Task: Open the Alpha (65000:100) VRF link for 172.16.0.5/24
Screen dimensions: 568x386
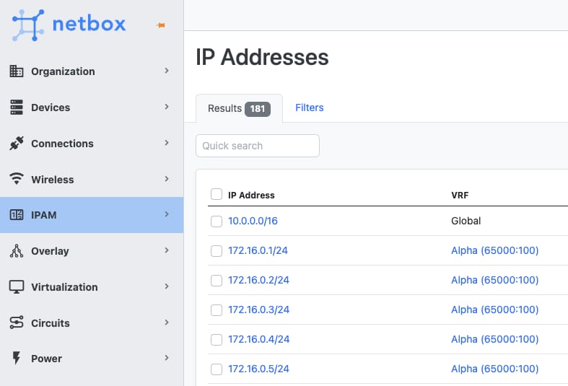Action: (x=495, y=369)
